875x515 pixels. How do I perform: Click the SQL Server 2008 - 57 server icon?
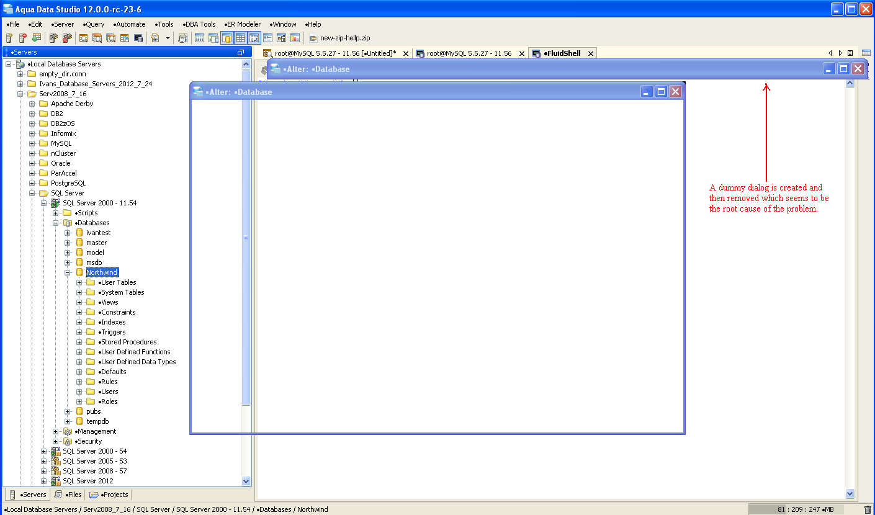[55, 471]
